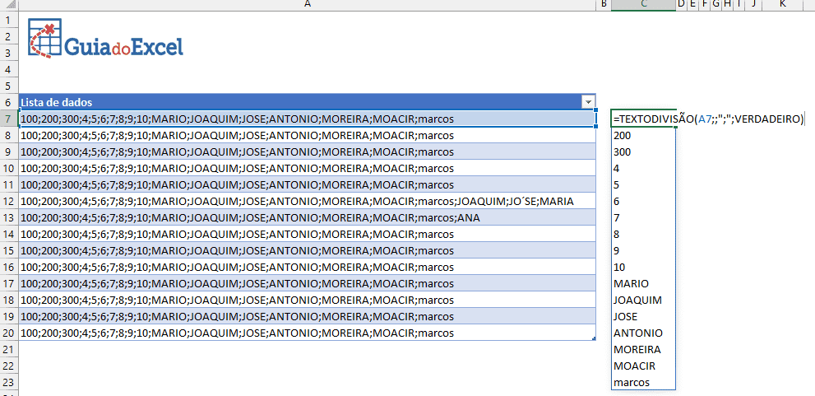Select the cell containing MOACIR in column C
Screen dimensions: 815x396
643,366
